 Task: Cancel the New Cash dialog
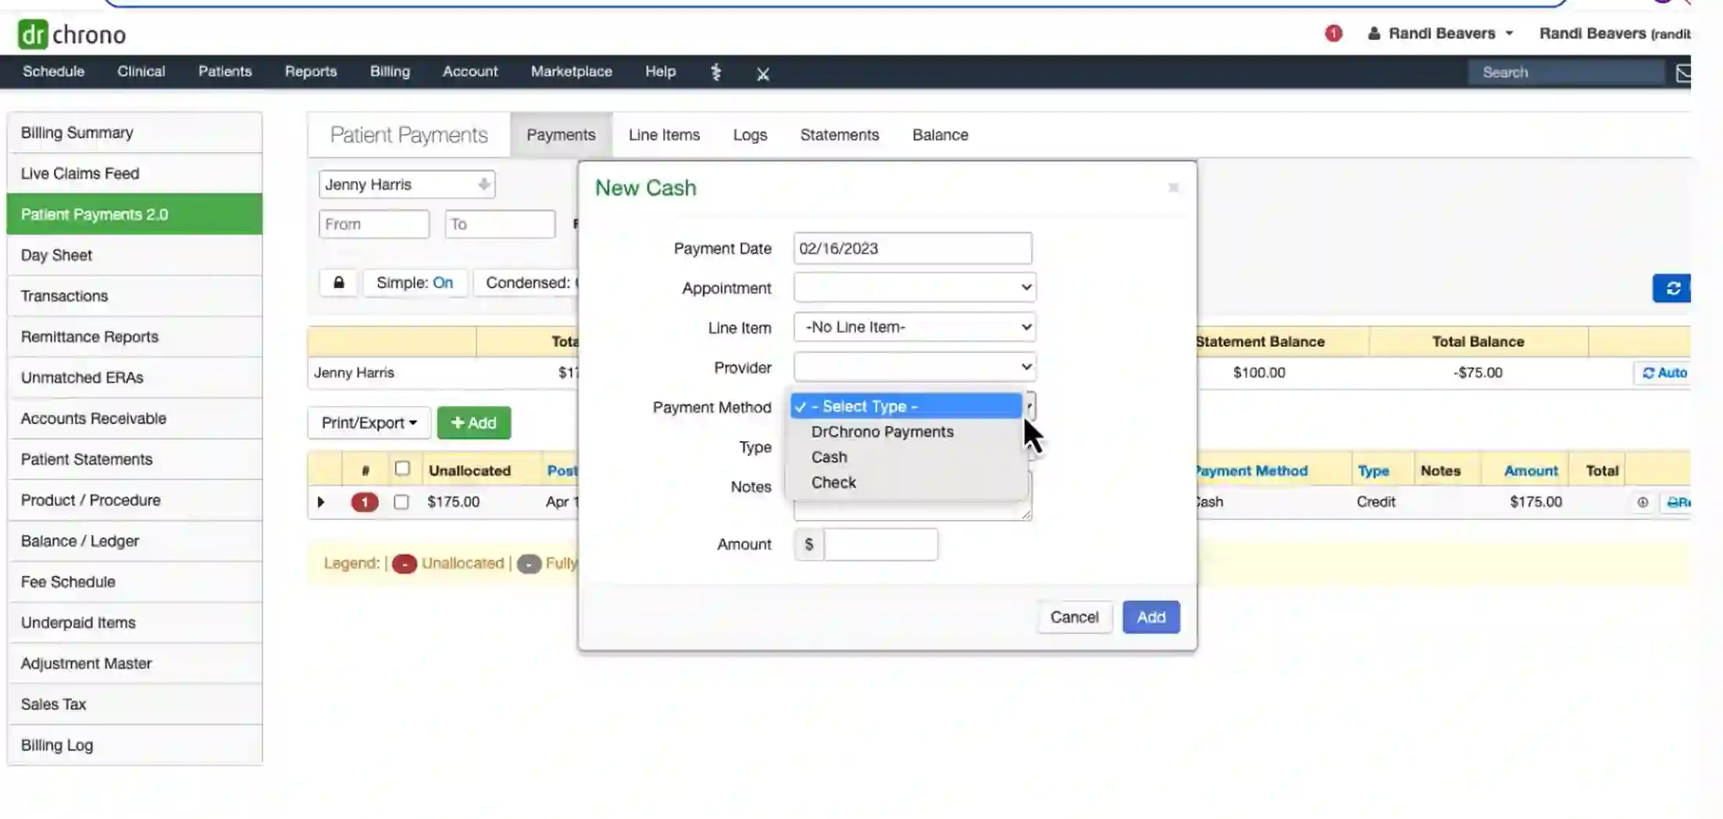(x=1075, y=617)
